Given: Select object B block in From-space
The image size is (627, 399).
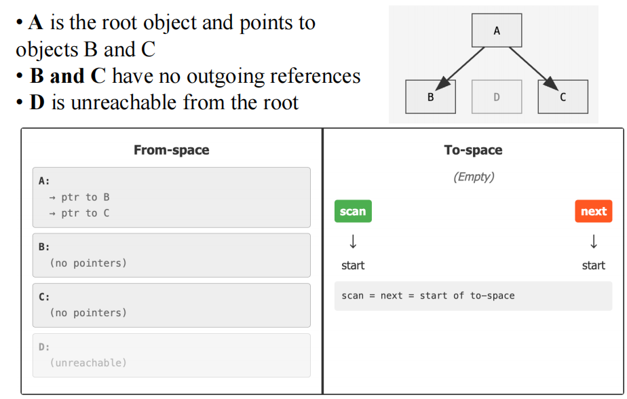Looking at the screenshot, I should click(172, 255).
